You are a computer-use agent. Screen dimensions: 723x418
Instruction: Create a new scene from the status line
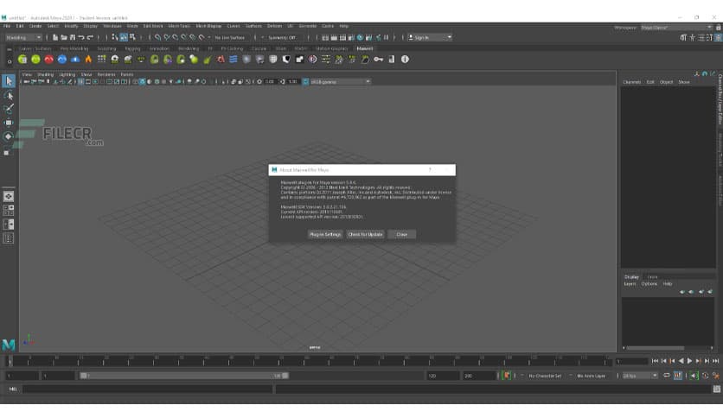click(x=55, y=37)
